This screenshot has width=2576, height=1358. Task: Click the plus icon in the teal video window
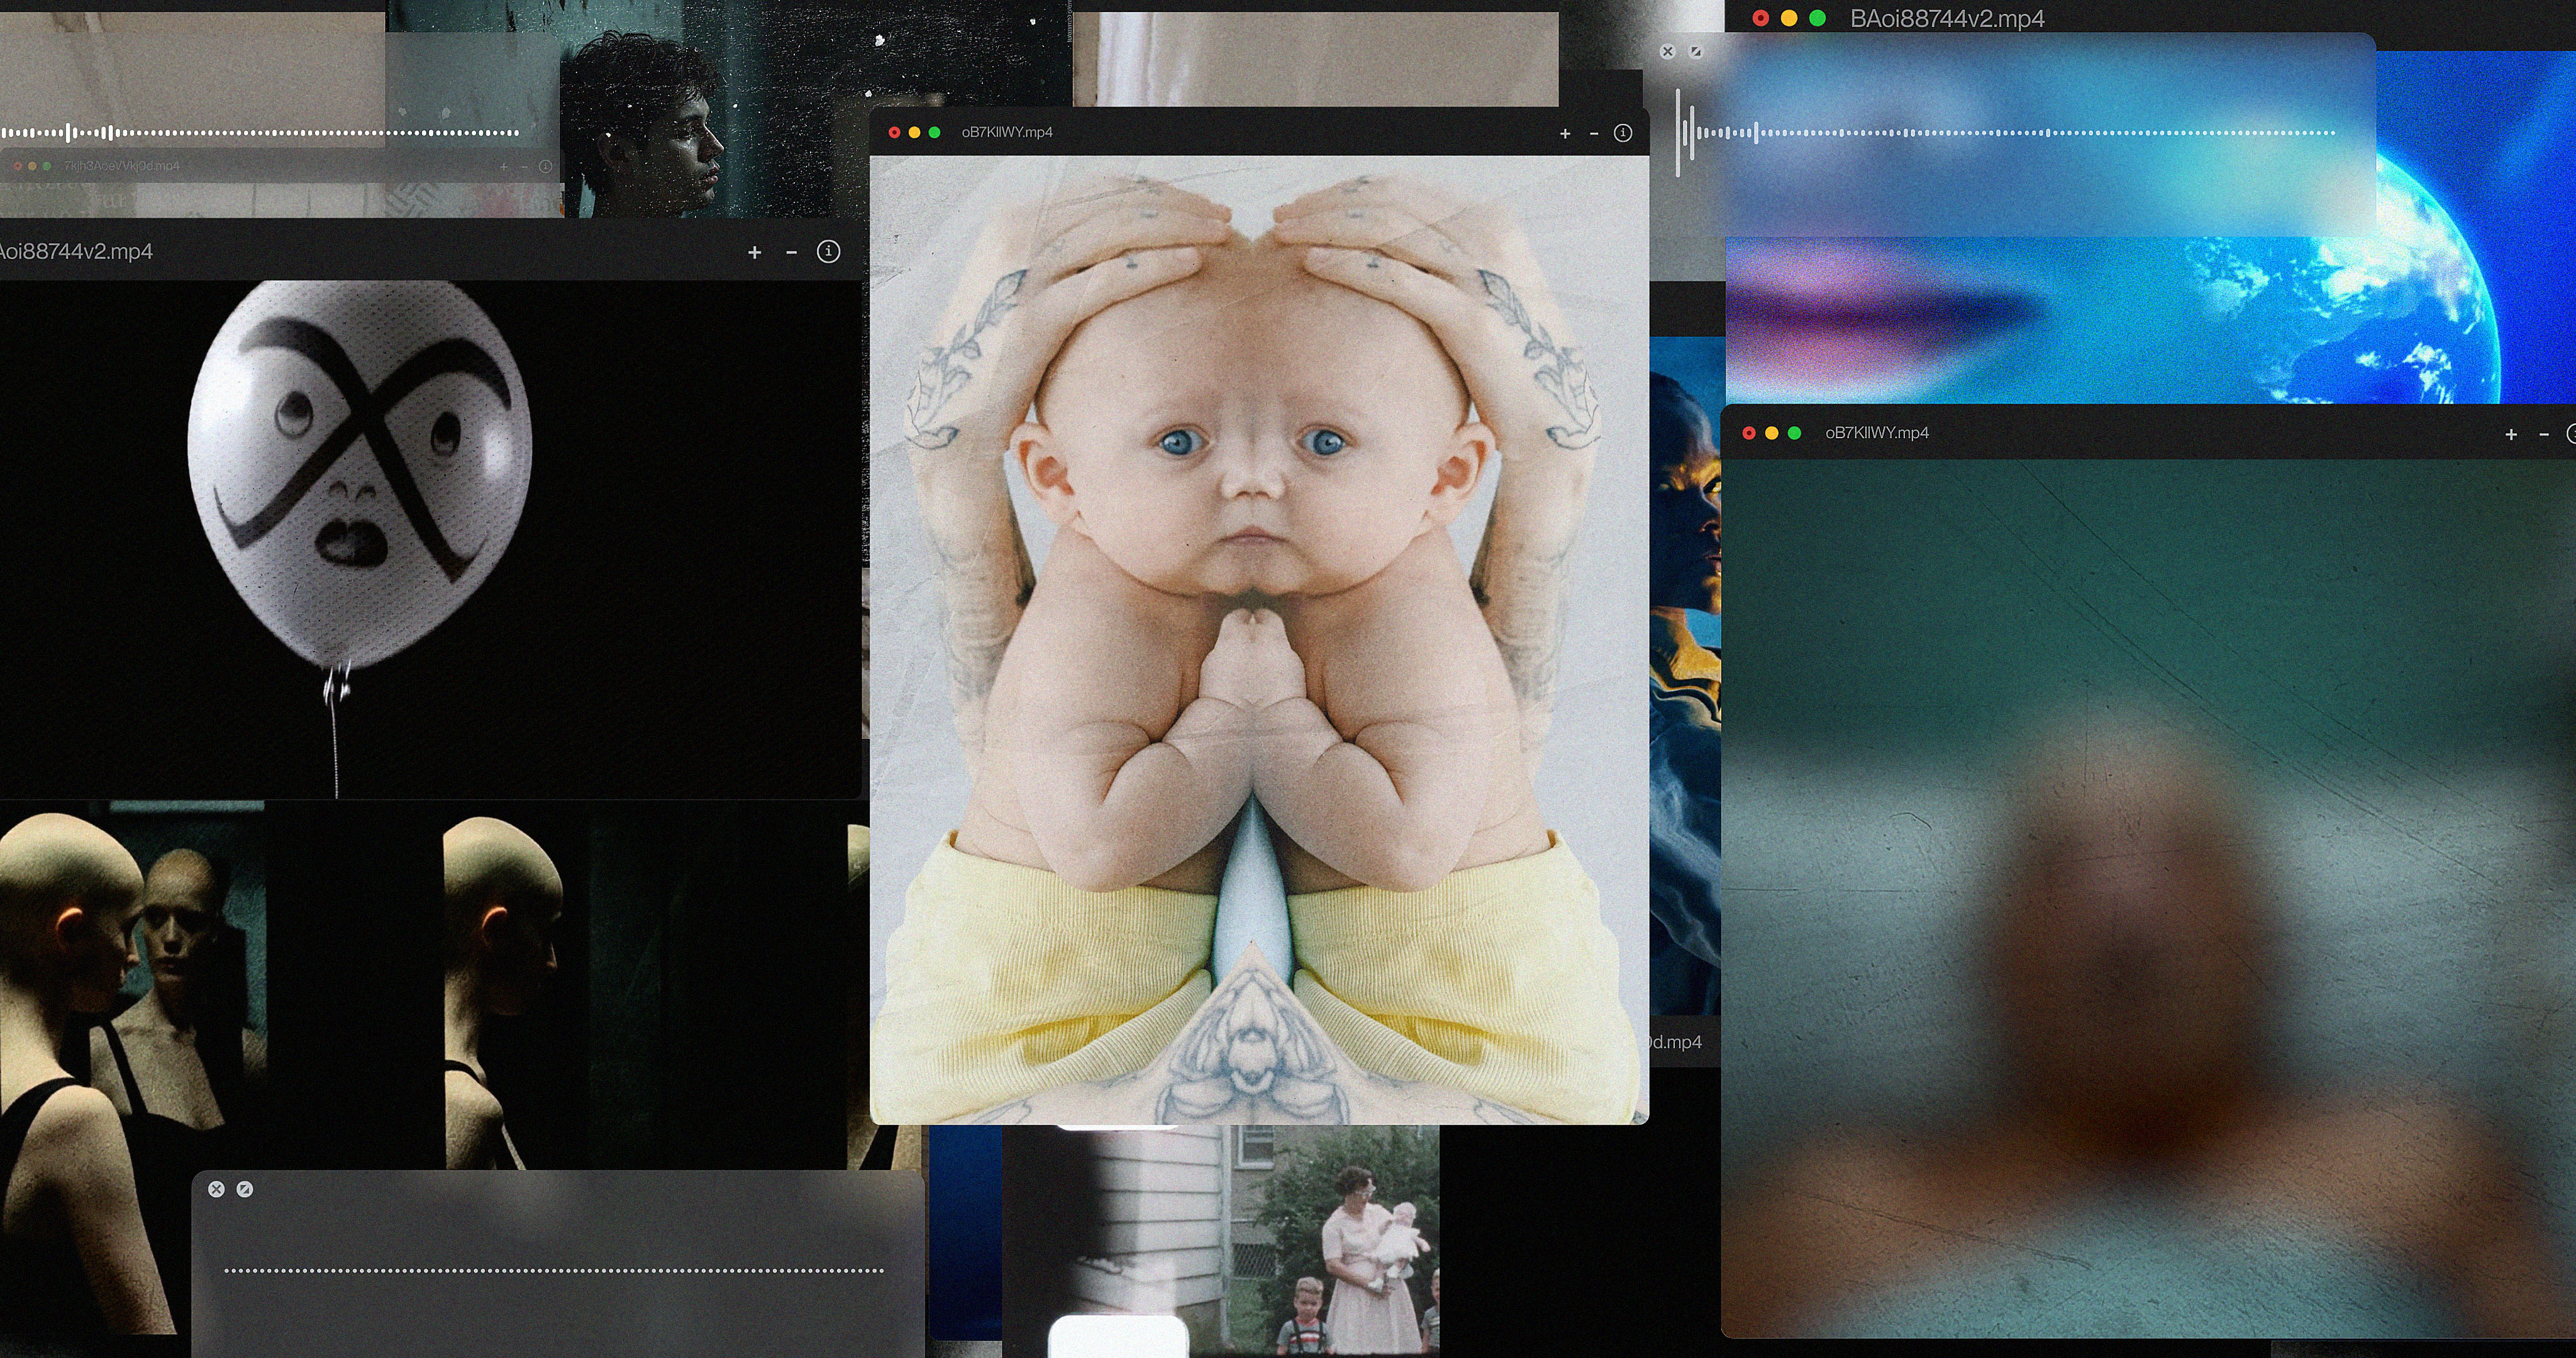(2511, 434)
